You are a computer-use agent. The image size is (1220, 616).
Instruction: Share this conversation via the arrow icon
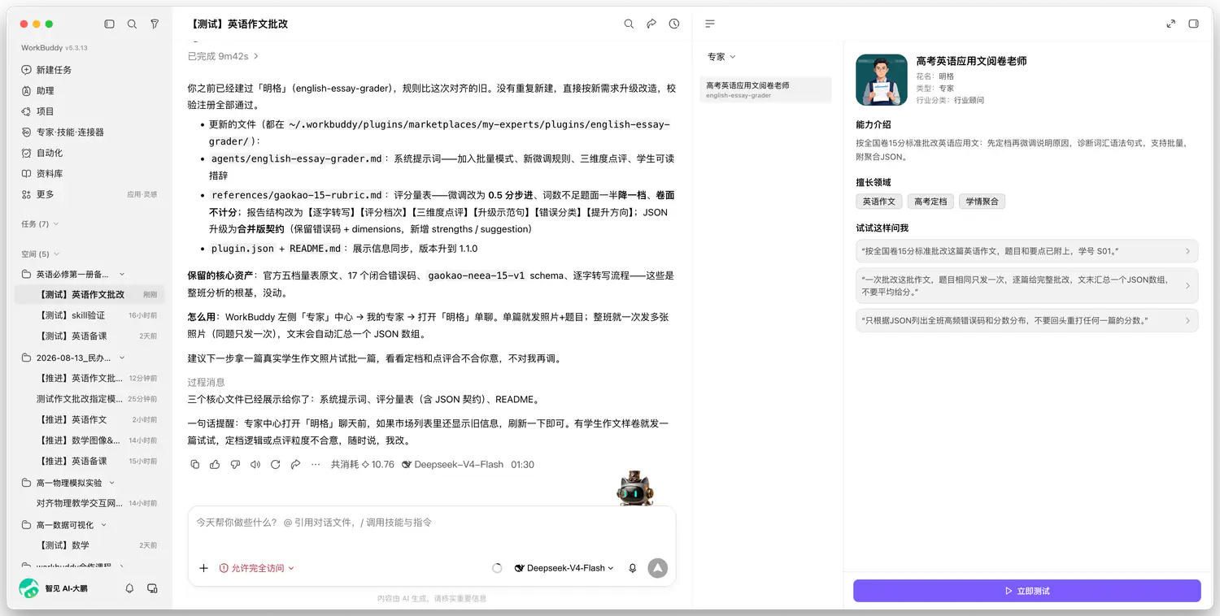(651, 24)
